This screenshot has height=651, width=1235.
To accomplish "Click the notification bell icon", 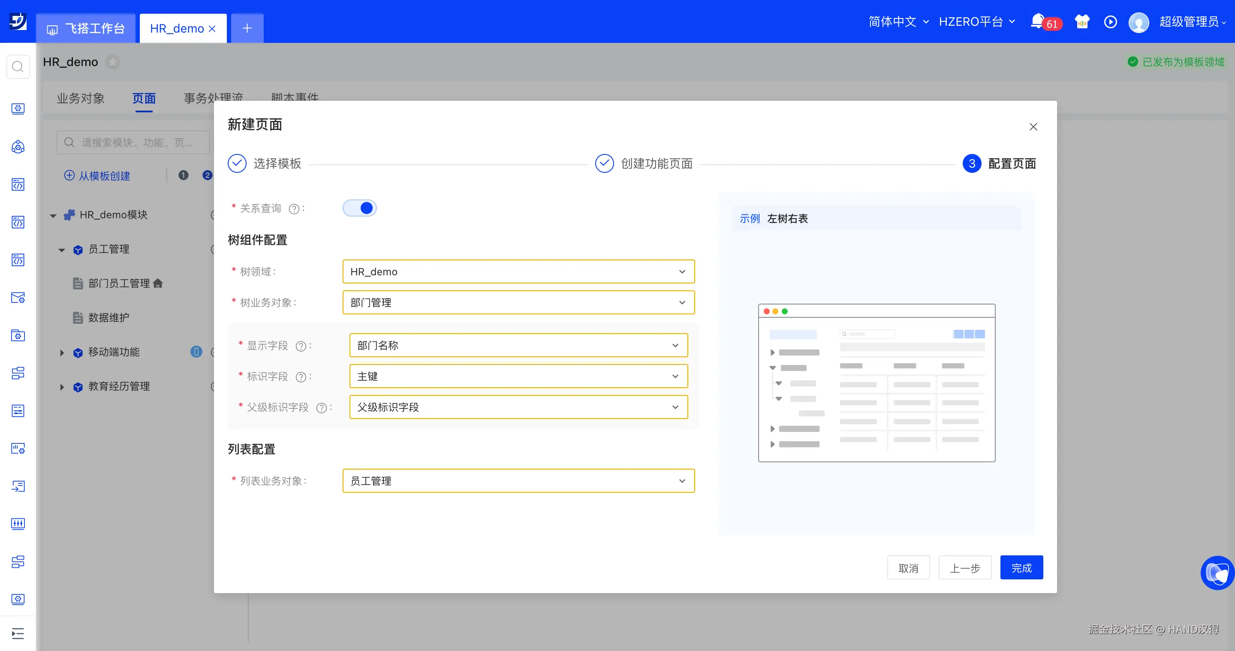I will (1037, 21).
